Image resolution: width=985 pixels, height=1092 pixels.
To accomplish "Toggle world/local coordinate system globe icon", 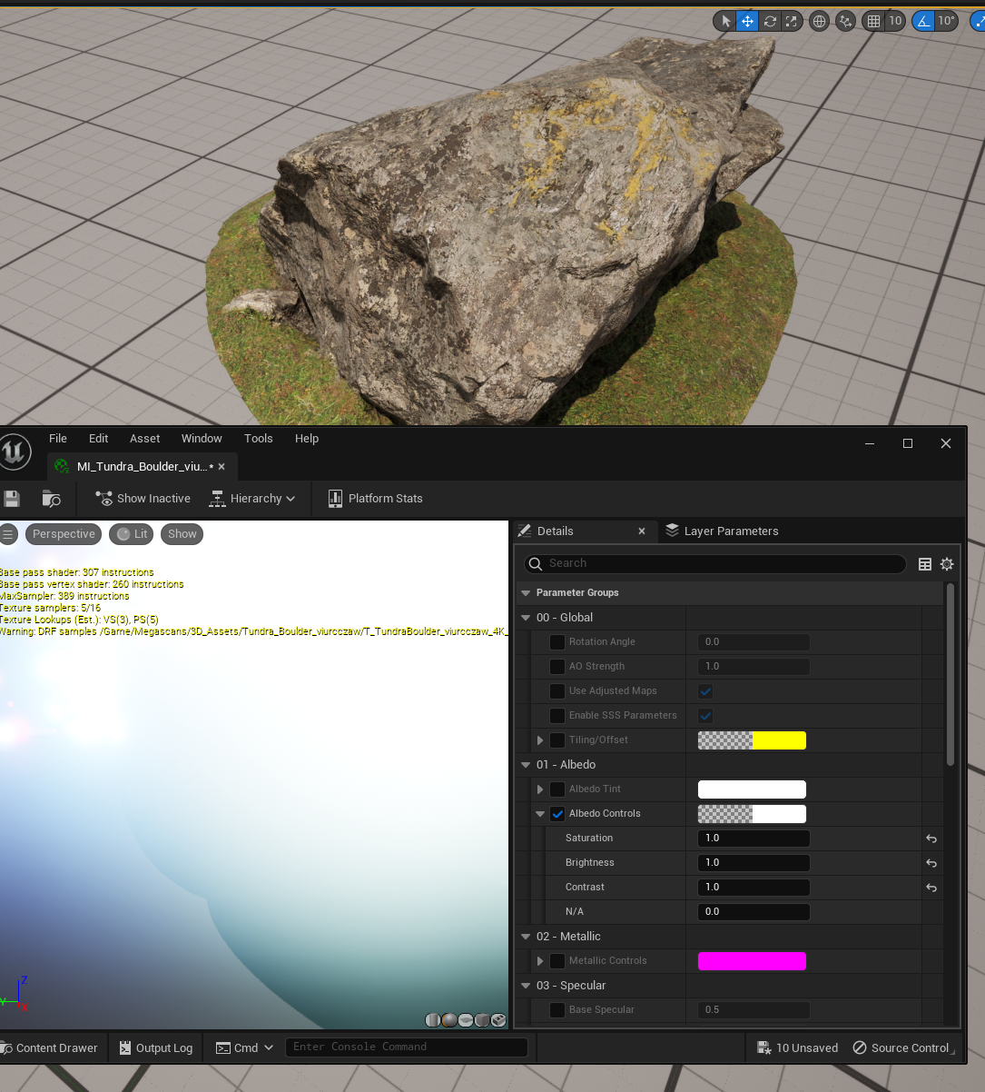I will point(819,21).
